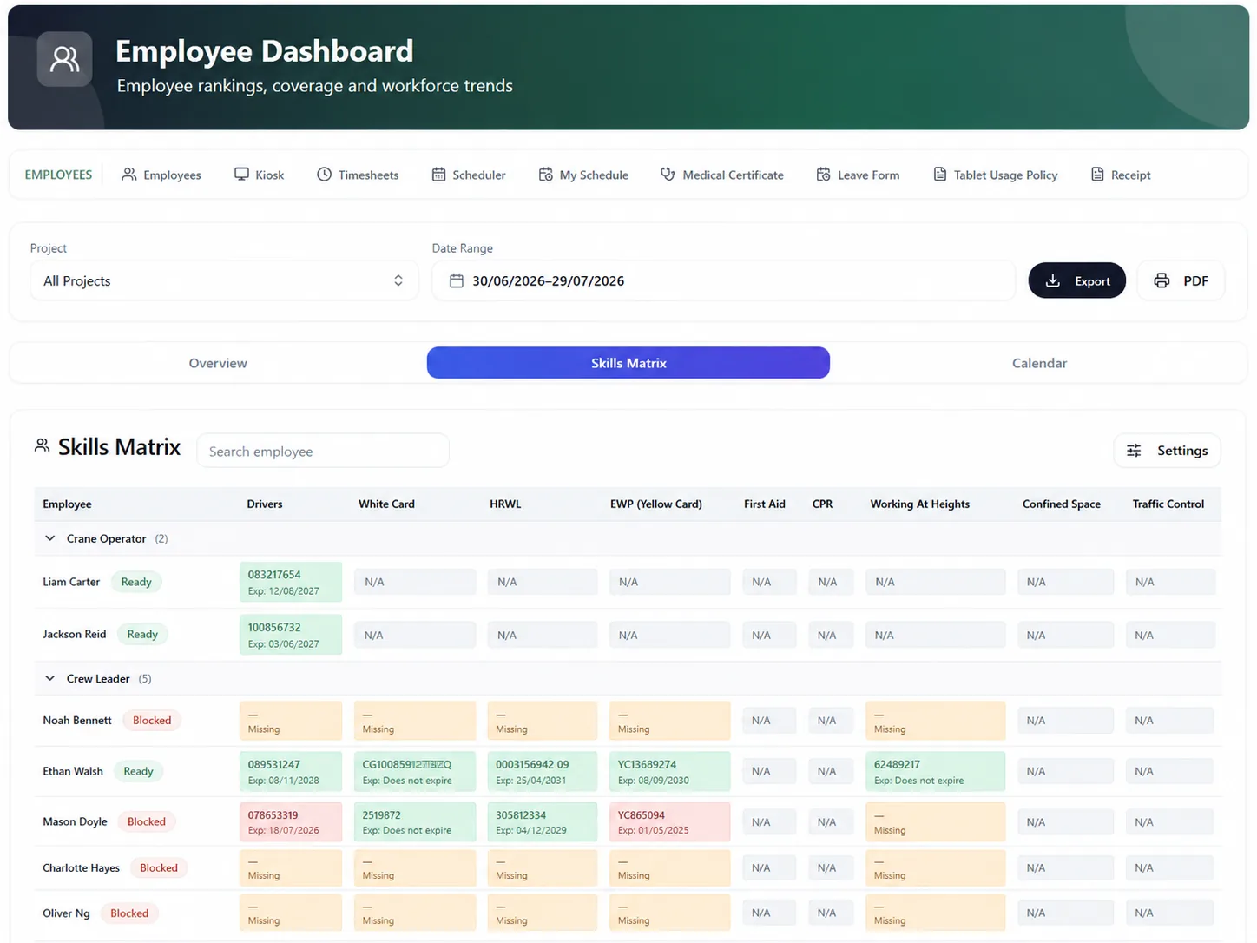
Task: Click the Timesheets clock icon
Action: [x=324, y=175]
